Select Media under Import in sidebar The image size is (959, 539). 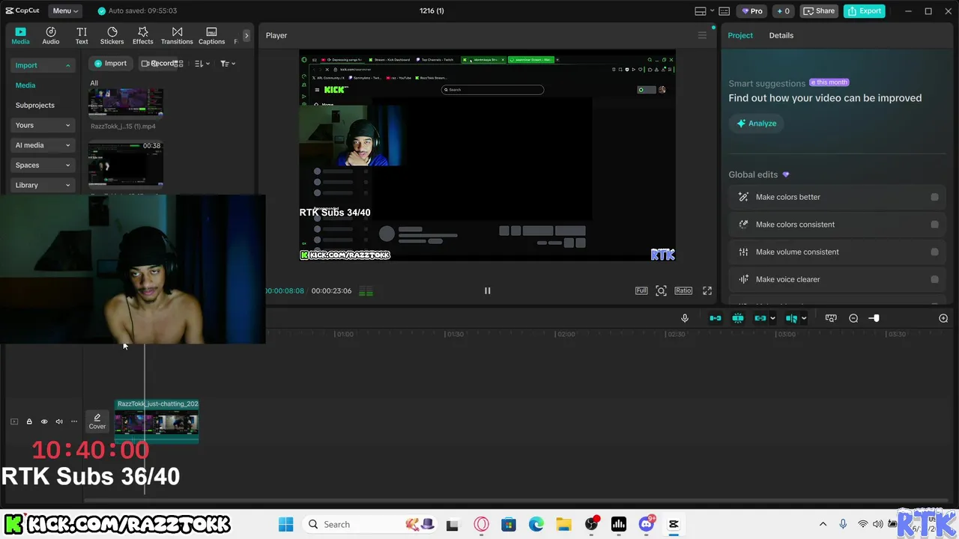tap(25, 85)
